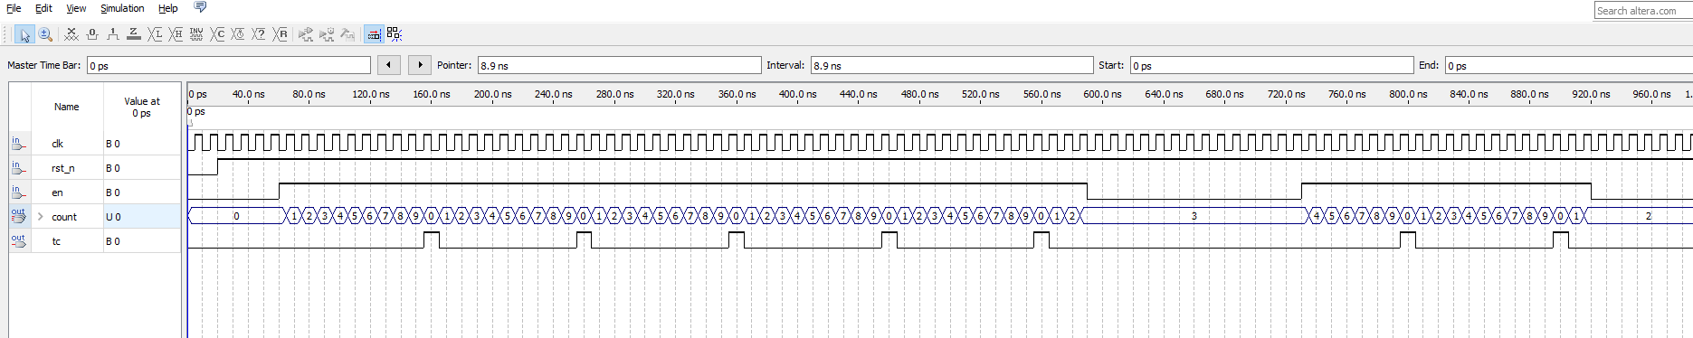Move time bar to next transition
Viewport: 1693px width, 338px height.
(x=420, y=65)
